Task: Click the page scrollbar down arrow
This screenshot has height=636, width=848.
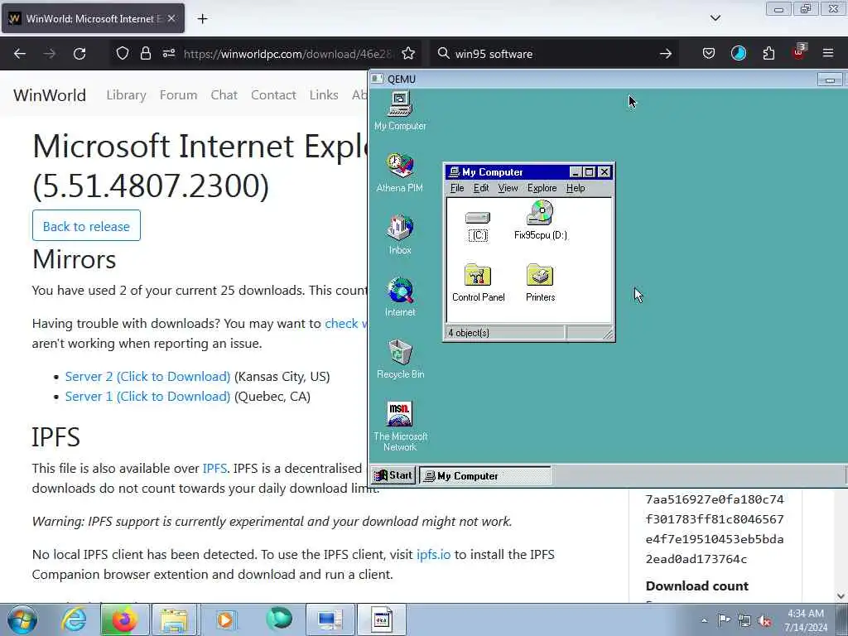Action: [x=841, y=596]
